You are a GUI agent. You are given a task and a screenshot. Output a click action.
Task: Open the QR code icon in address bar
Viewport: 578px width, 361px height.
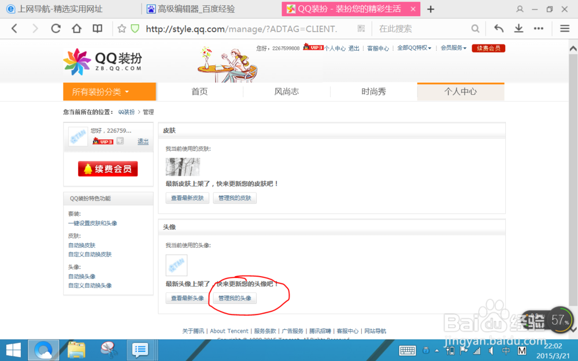pyautogui.click(x=361, y=28)
